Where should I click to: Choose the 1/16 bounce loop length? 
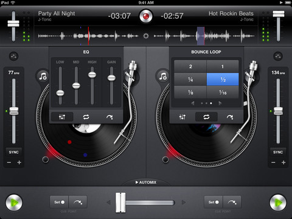point(223,92)
